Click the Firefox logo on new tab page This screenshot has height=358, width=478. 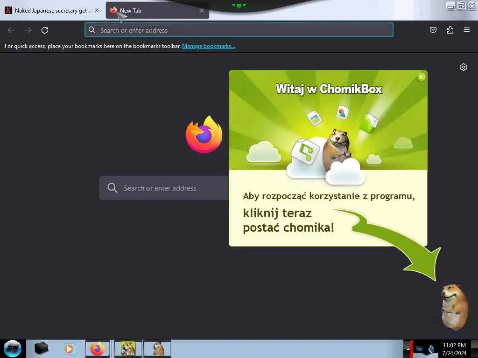coord(204,134)
